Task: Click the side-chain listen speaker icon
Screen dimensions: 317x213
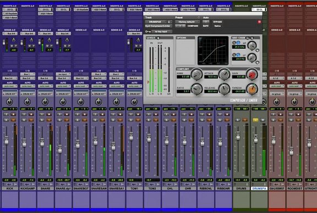Action: (252, 38)
